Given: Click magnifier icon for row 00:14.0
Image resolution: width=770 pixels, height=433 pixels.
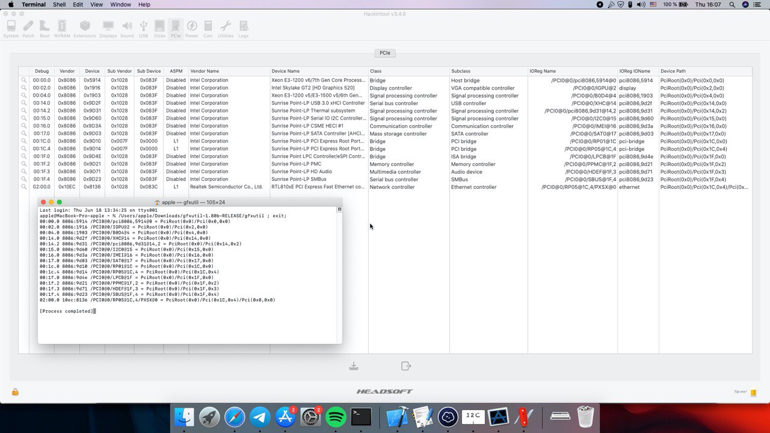Looking at the screenshot, I should pyautogui.click(x=24, y=103).
